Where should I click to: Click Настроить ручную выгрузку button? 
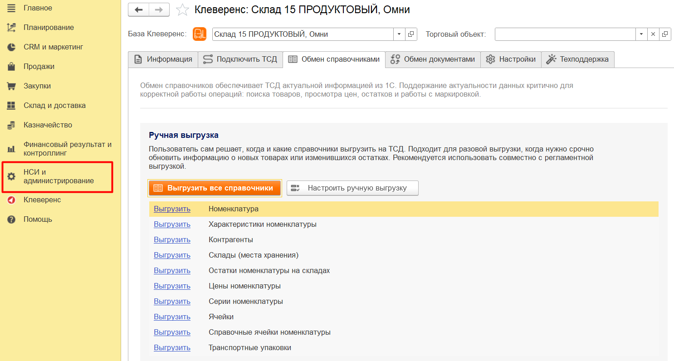pos(352,188)
